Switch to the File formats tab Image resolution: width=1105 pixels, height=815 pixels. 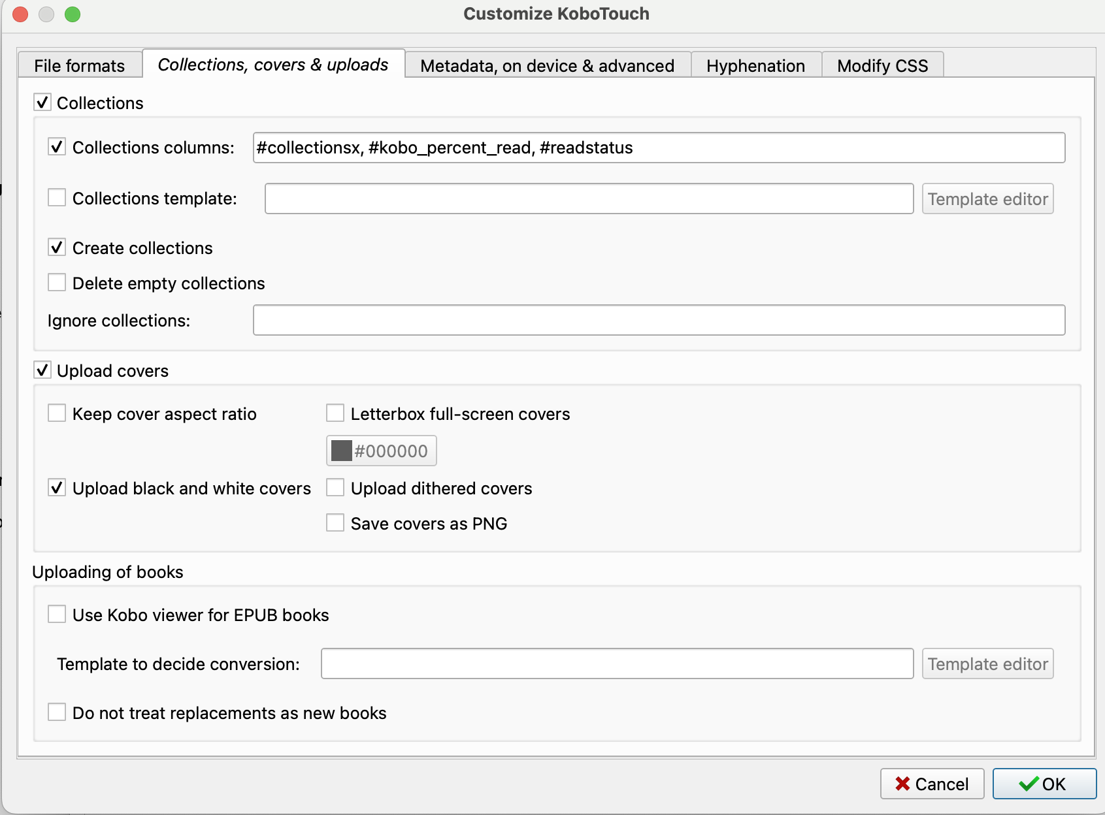tap(80, 65)
